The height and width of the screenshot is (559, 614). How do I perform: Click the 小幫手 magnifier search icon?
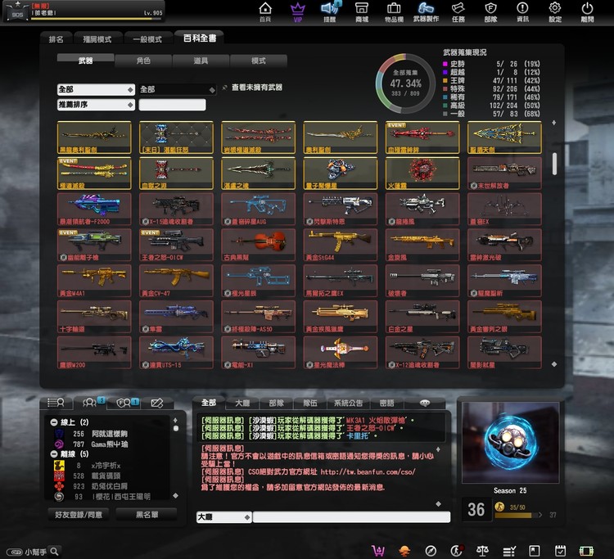(54, 552)
